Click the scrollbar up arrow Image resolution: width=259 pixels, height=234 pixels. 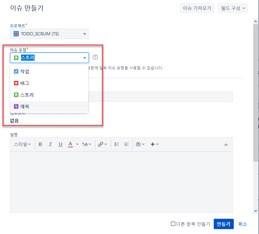pyautogui.click(x=255, y=21)
